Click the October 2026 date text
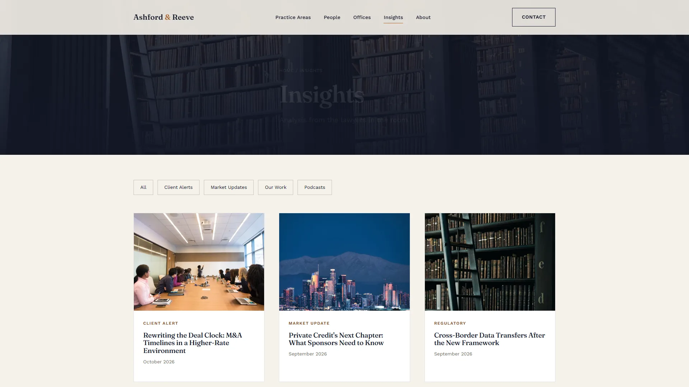The image size is (689, 387). pyautogui.click(x=159, y=362)
